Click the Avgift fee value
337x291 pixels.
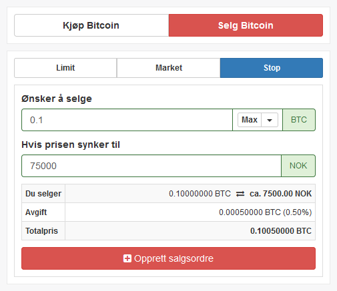[265, 212]
